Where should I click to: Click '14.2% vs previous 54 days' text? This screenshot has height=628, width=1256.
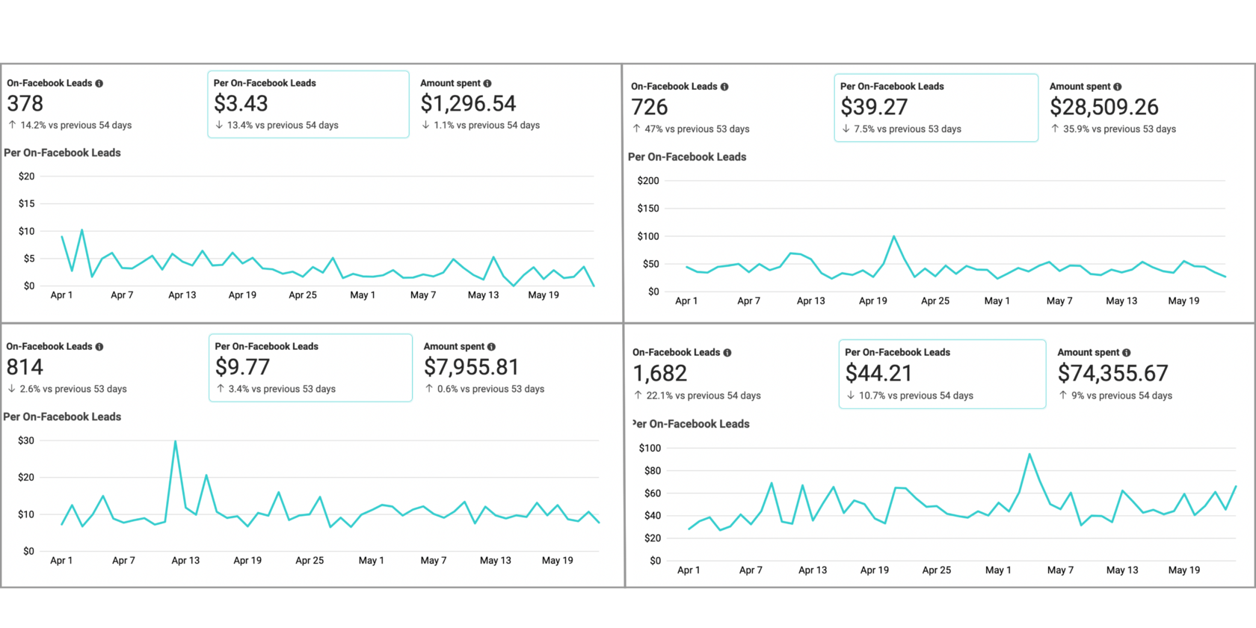click(76, 126)
